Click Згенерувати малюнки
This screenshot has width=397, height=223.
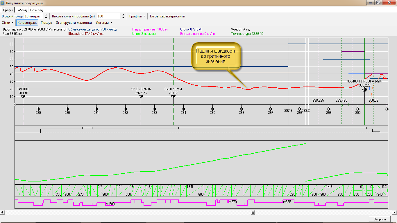tap(74, 23)
